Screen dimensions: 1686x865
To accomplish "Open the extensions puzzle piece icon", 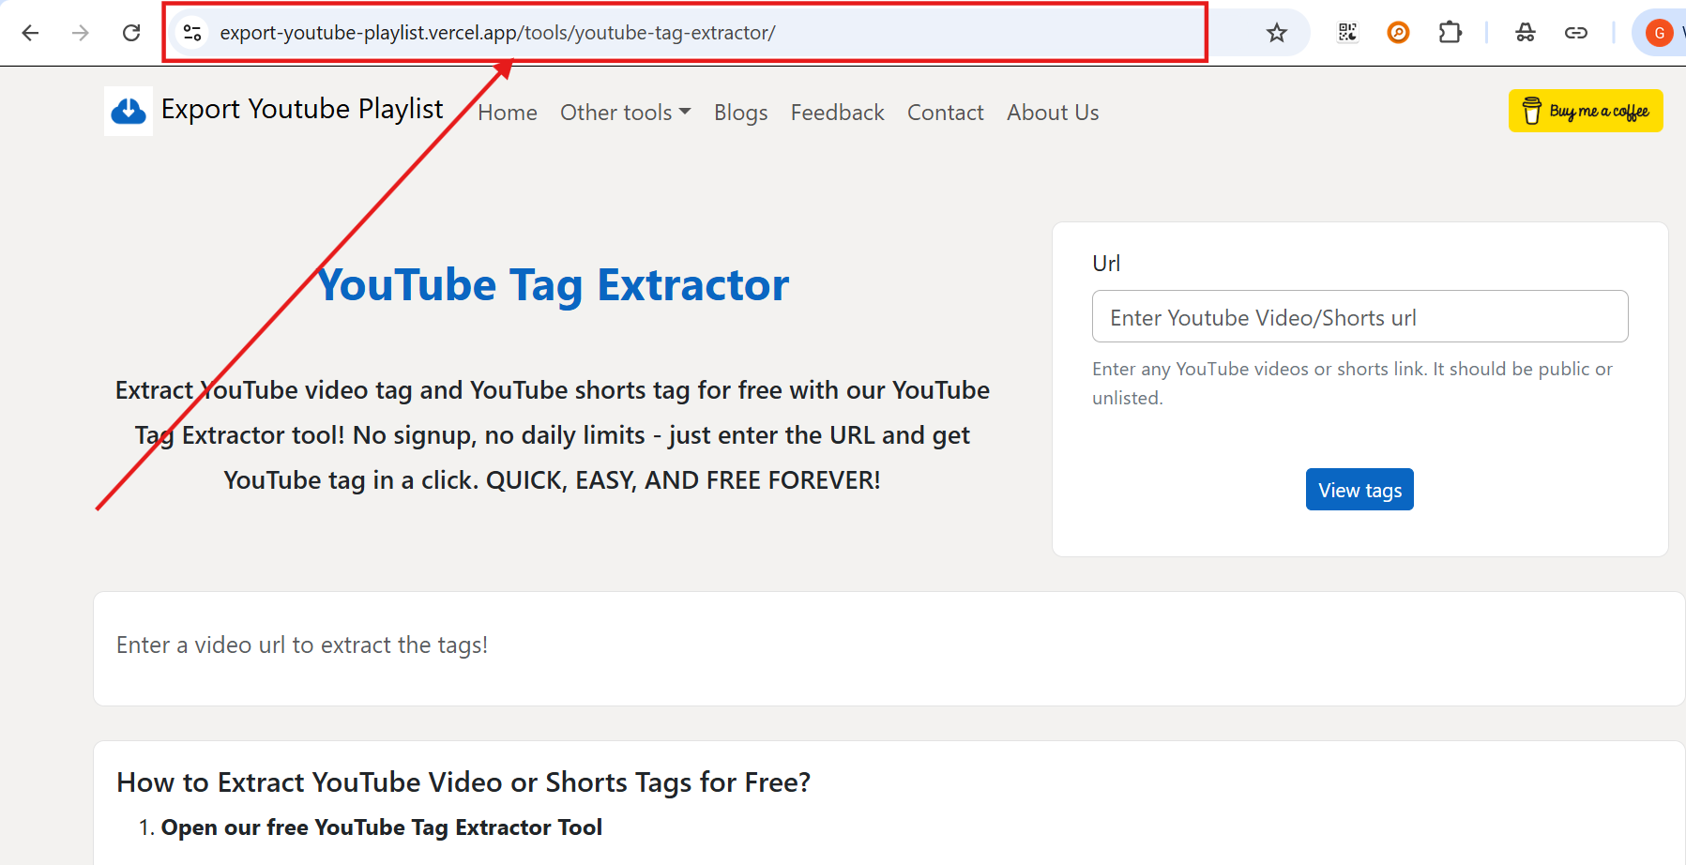I will coord(1450,31).
